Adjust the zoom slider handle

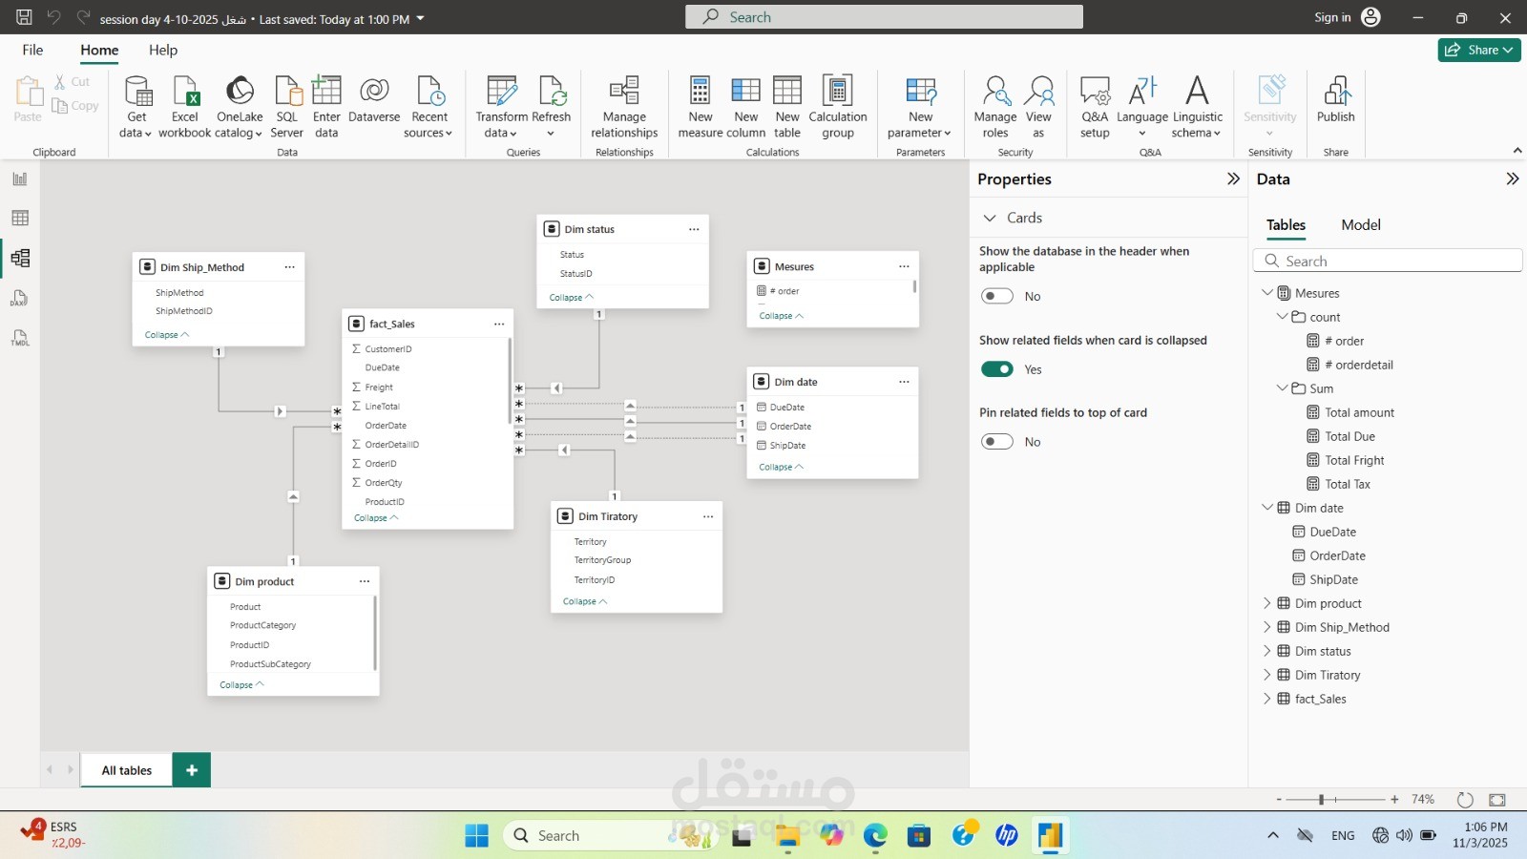pos(1321,800)
